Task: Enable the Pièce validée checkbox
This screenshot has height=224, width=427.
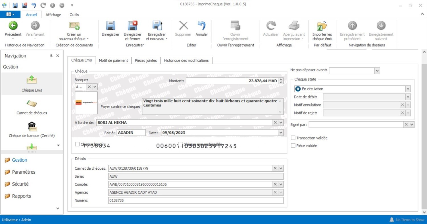Action: click(293, 145)
